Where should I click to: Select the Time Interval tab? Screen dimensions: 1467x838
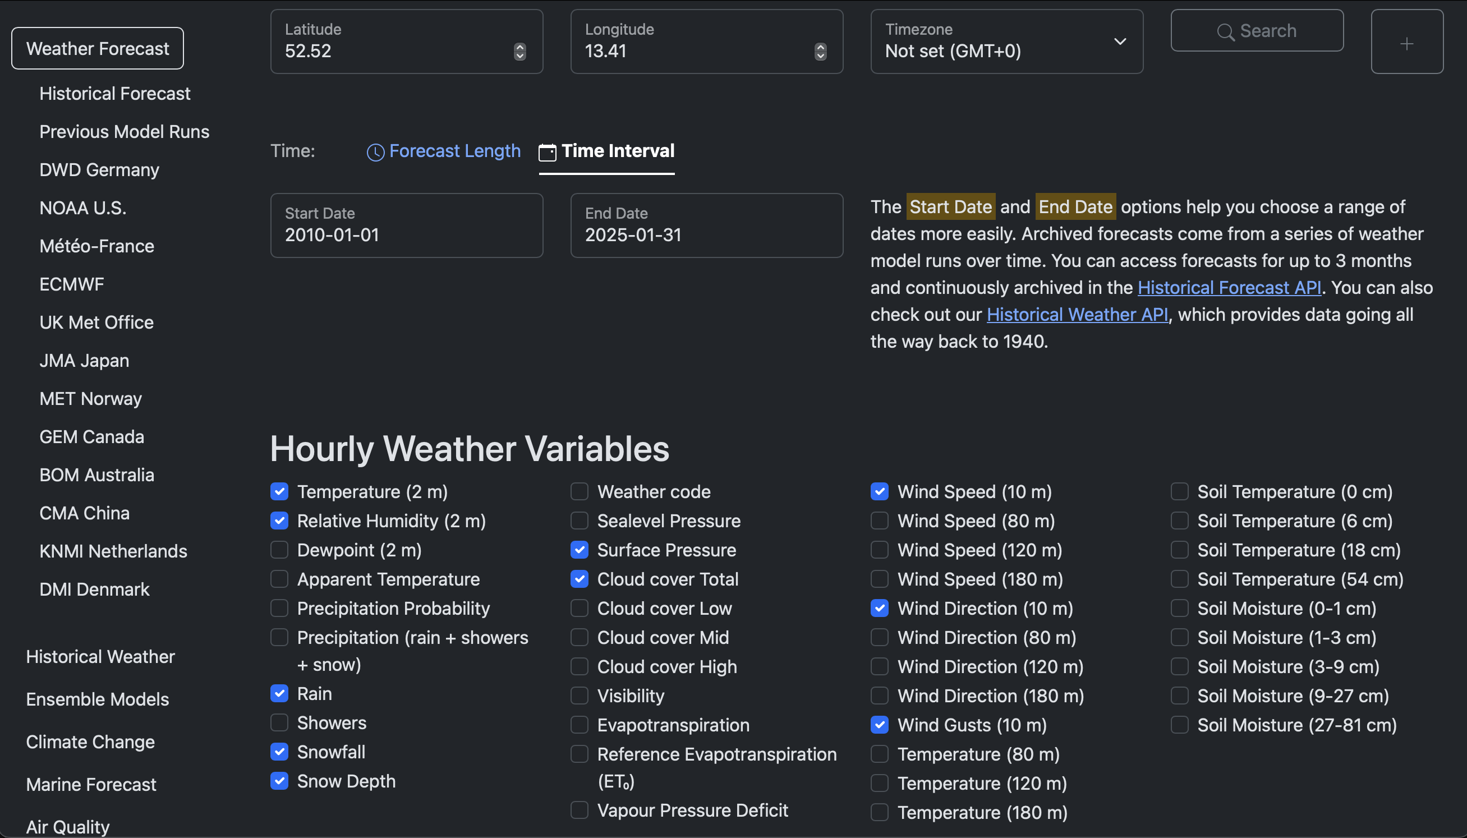point(606,151)
